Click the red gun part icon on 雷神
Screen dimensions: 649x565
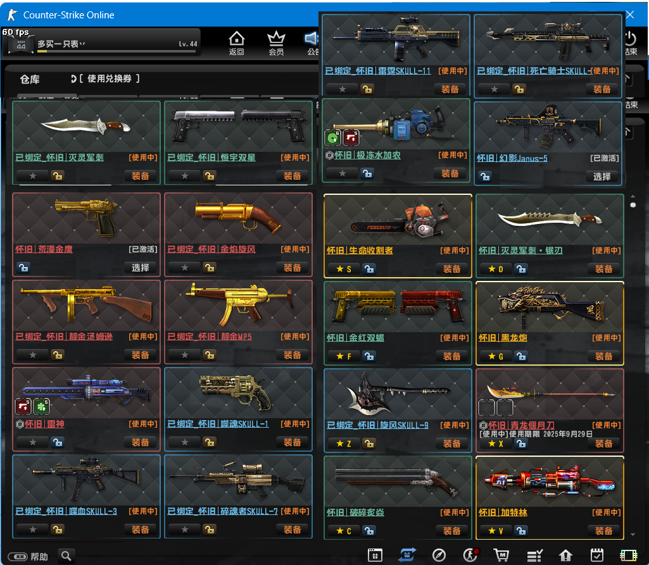[23, 406]
